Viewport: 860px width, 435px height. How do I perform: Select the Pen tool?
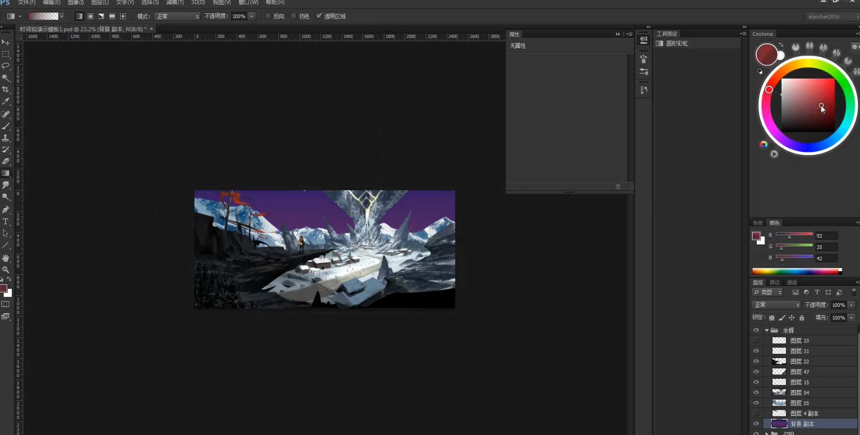coord(6,210)
